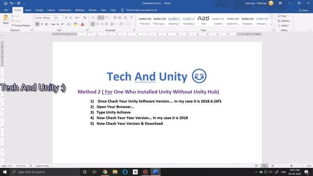Open the Clipboard pane launcher
The height and width of the screenshot is (176, 313).
pos(32,30)
